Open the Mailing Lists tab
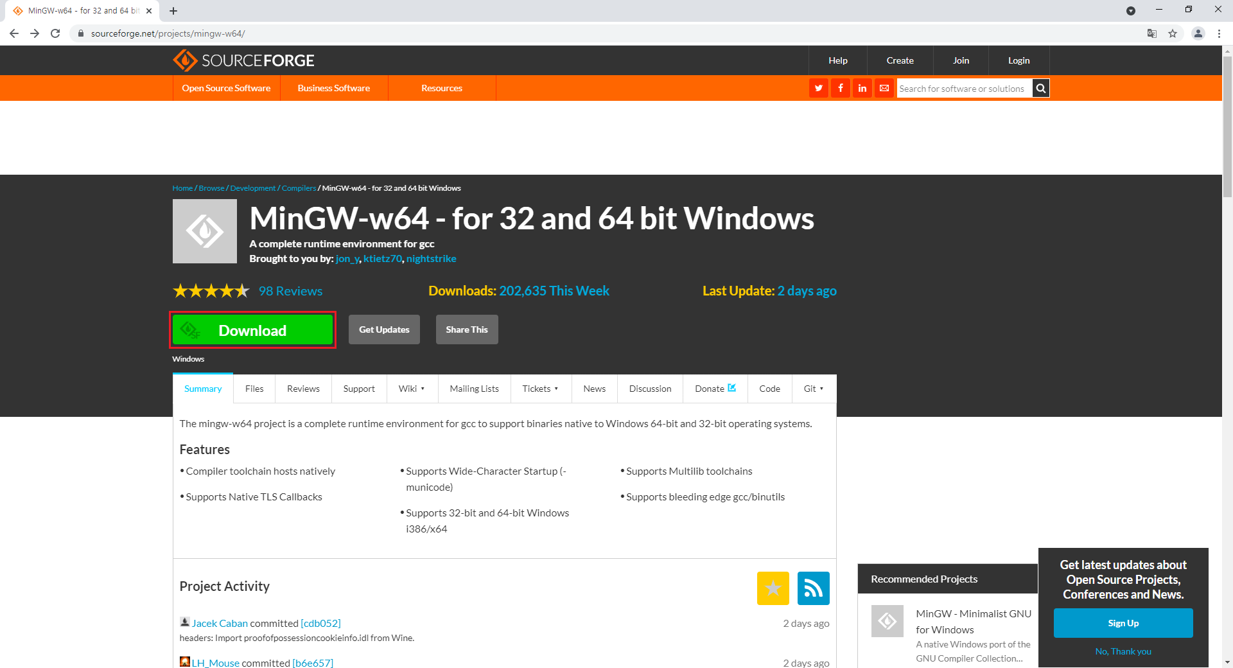 pyautogui.click(x=475, y=389)
